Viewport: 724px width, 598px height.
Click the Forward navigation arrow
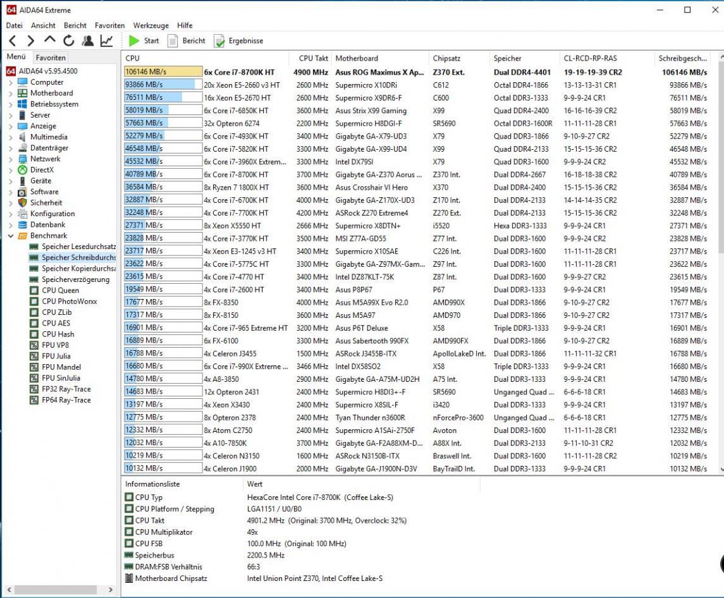tap(30, 40)
